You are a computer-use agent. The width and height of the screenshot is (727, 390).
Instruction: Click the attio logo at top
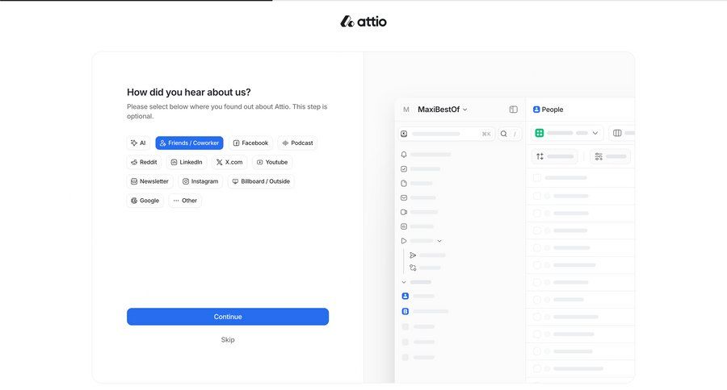(363, 21)
